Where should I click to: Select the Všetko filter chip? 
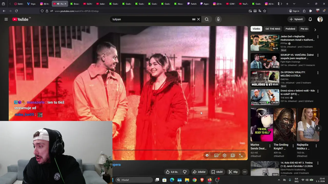point(256,29)
